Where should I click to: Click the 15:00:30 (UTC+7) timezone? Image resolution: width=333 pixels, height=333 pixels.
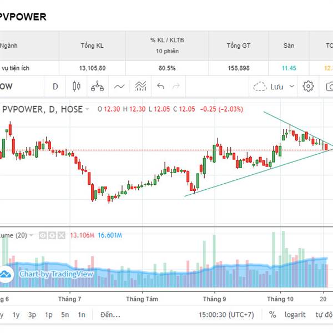click(226, 315)
